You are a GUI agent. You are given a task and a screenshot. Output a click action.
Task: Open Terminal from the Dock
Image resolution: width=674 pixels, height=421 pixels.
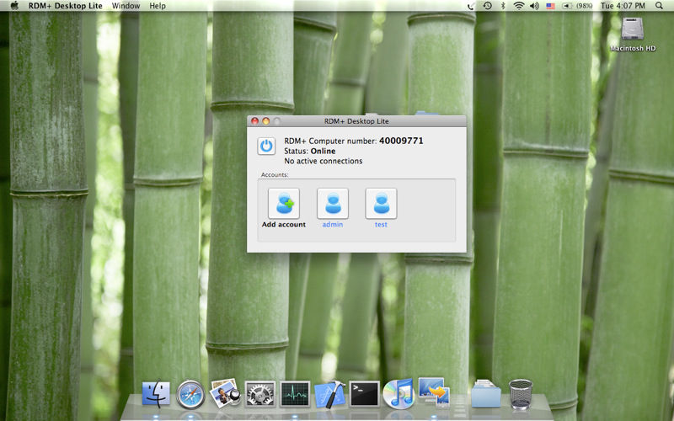pos(364,393)
